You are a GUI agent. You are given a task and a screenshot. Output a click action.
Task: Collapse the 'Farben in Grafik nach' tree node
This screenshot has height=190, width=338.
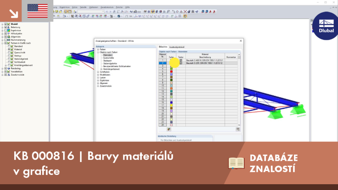(x=3, y=43)
